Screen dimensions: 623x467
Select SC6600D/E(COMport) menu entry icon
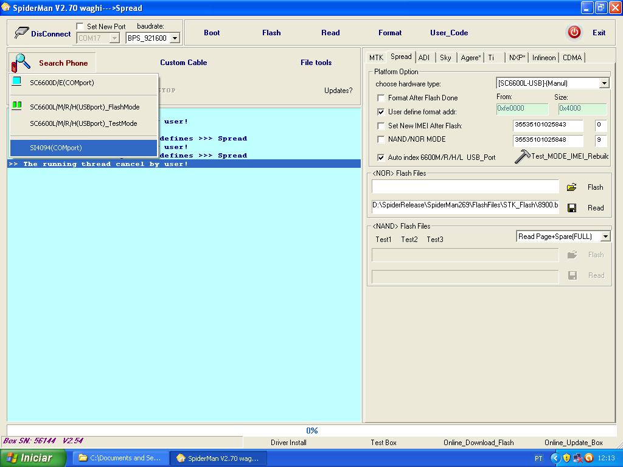click(x=16, y=82)
